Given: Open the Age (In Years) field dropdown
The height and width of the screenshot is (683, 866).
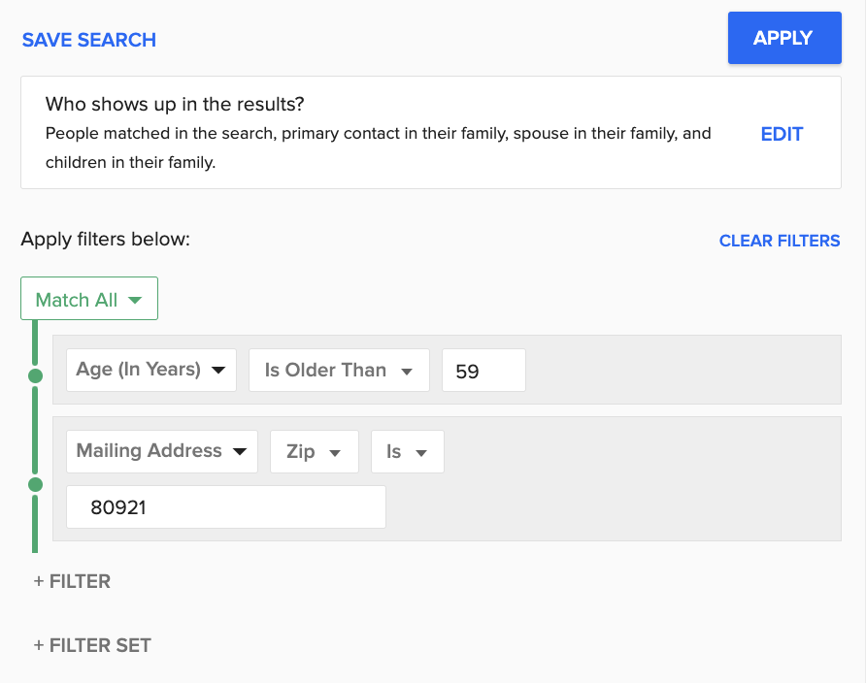Looking at the screenshot, I should [x=150, y=370].
